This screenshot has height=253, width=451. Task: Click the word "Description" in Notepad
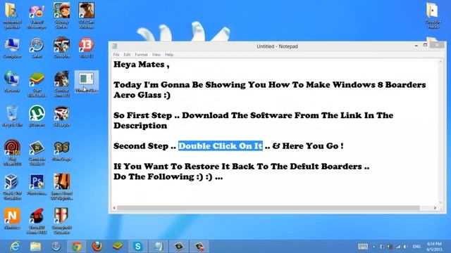(x=140, y=126)
